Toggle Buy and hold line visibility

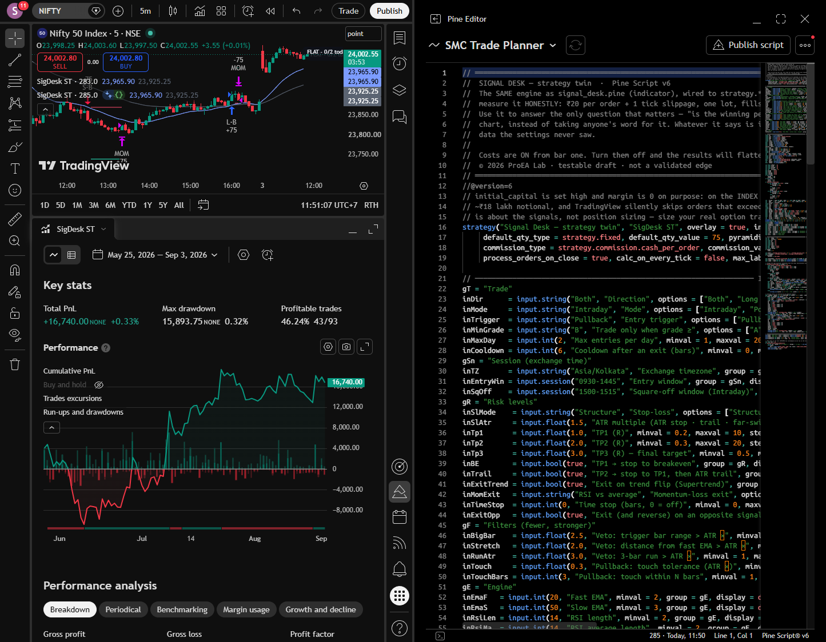tap(99, 385)
